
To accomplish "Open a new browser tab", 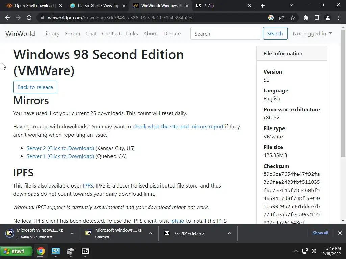I will point(262,6).
